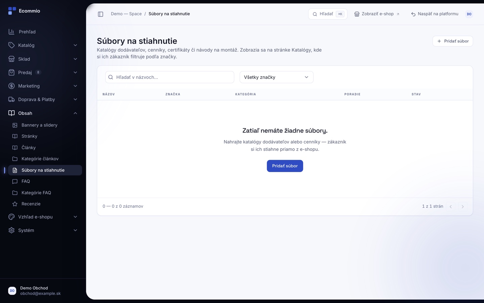Click the Systém gear icon
Image resolution: width=484 pixels, height=303 pixels.
click(x=11, y=230)
